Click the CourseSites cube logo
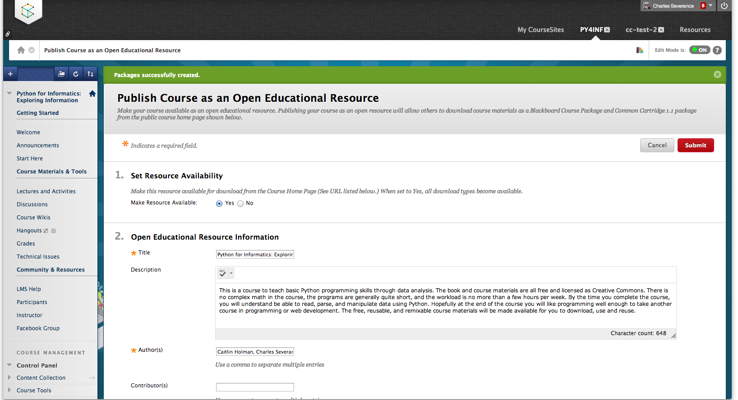Viewport: 738px width, 400px height. tap(28, 11)
